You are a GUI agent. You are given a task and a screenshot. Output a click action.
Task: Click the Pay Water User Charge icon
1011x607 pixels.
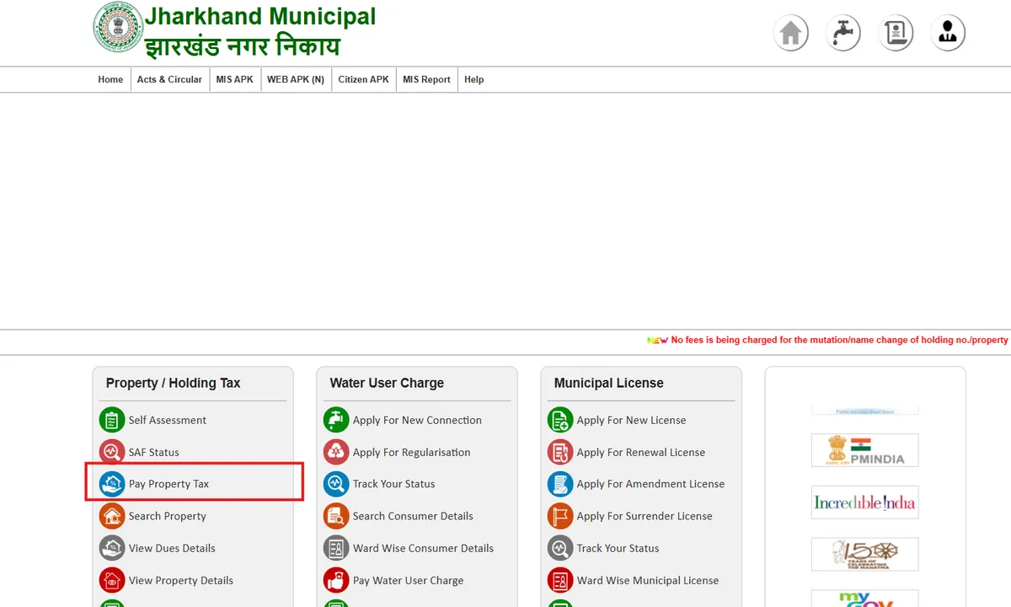pos(336,580)
